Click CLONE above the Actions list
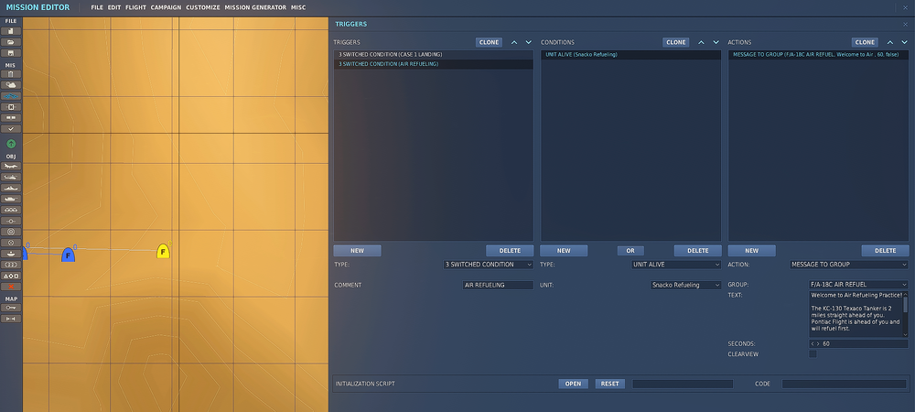The image size is (915, 412). (x=865, y=43)
